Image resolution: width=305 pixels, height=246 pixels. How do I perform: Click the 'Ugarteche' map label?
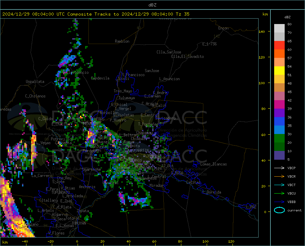point(91,170)
